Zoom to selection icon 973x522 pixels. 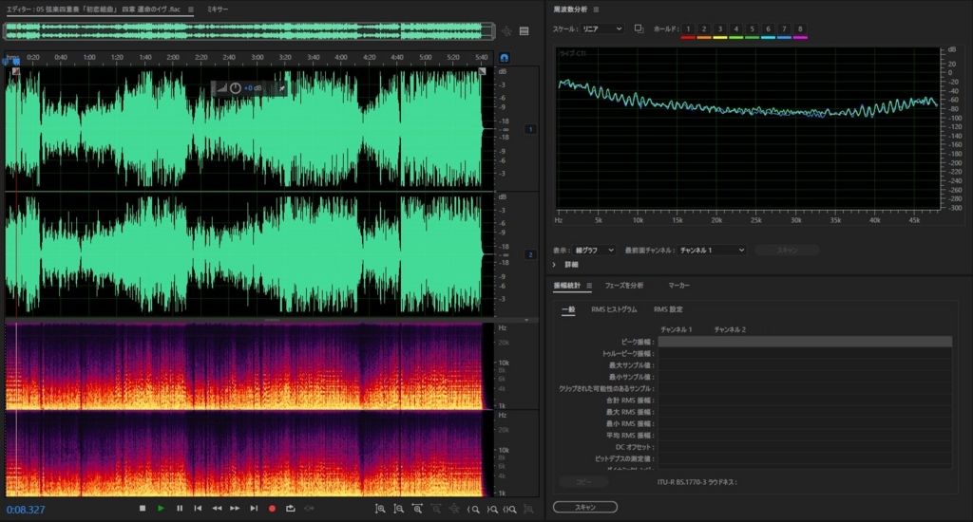510,509
